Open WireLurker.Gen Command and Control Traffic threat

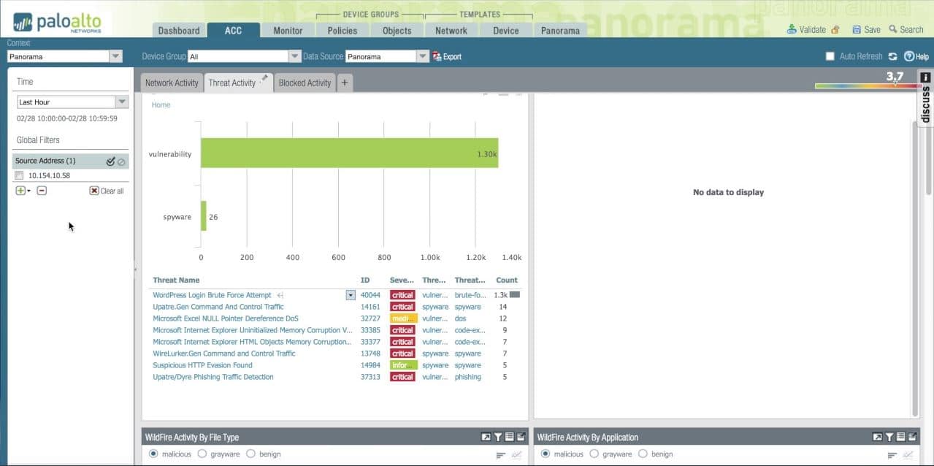click(224, 354)
